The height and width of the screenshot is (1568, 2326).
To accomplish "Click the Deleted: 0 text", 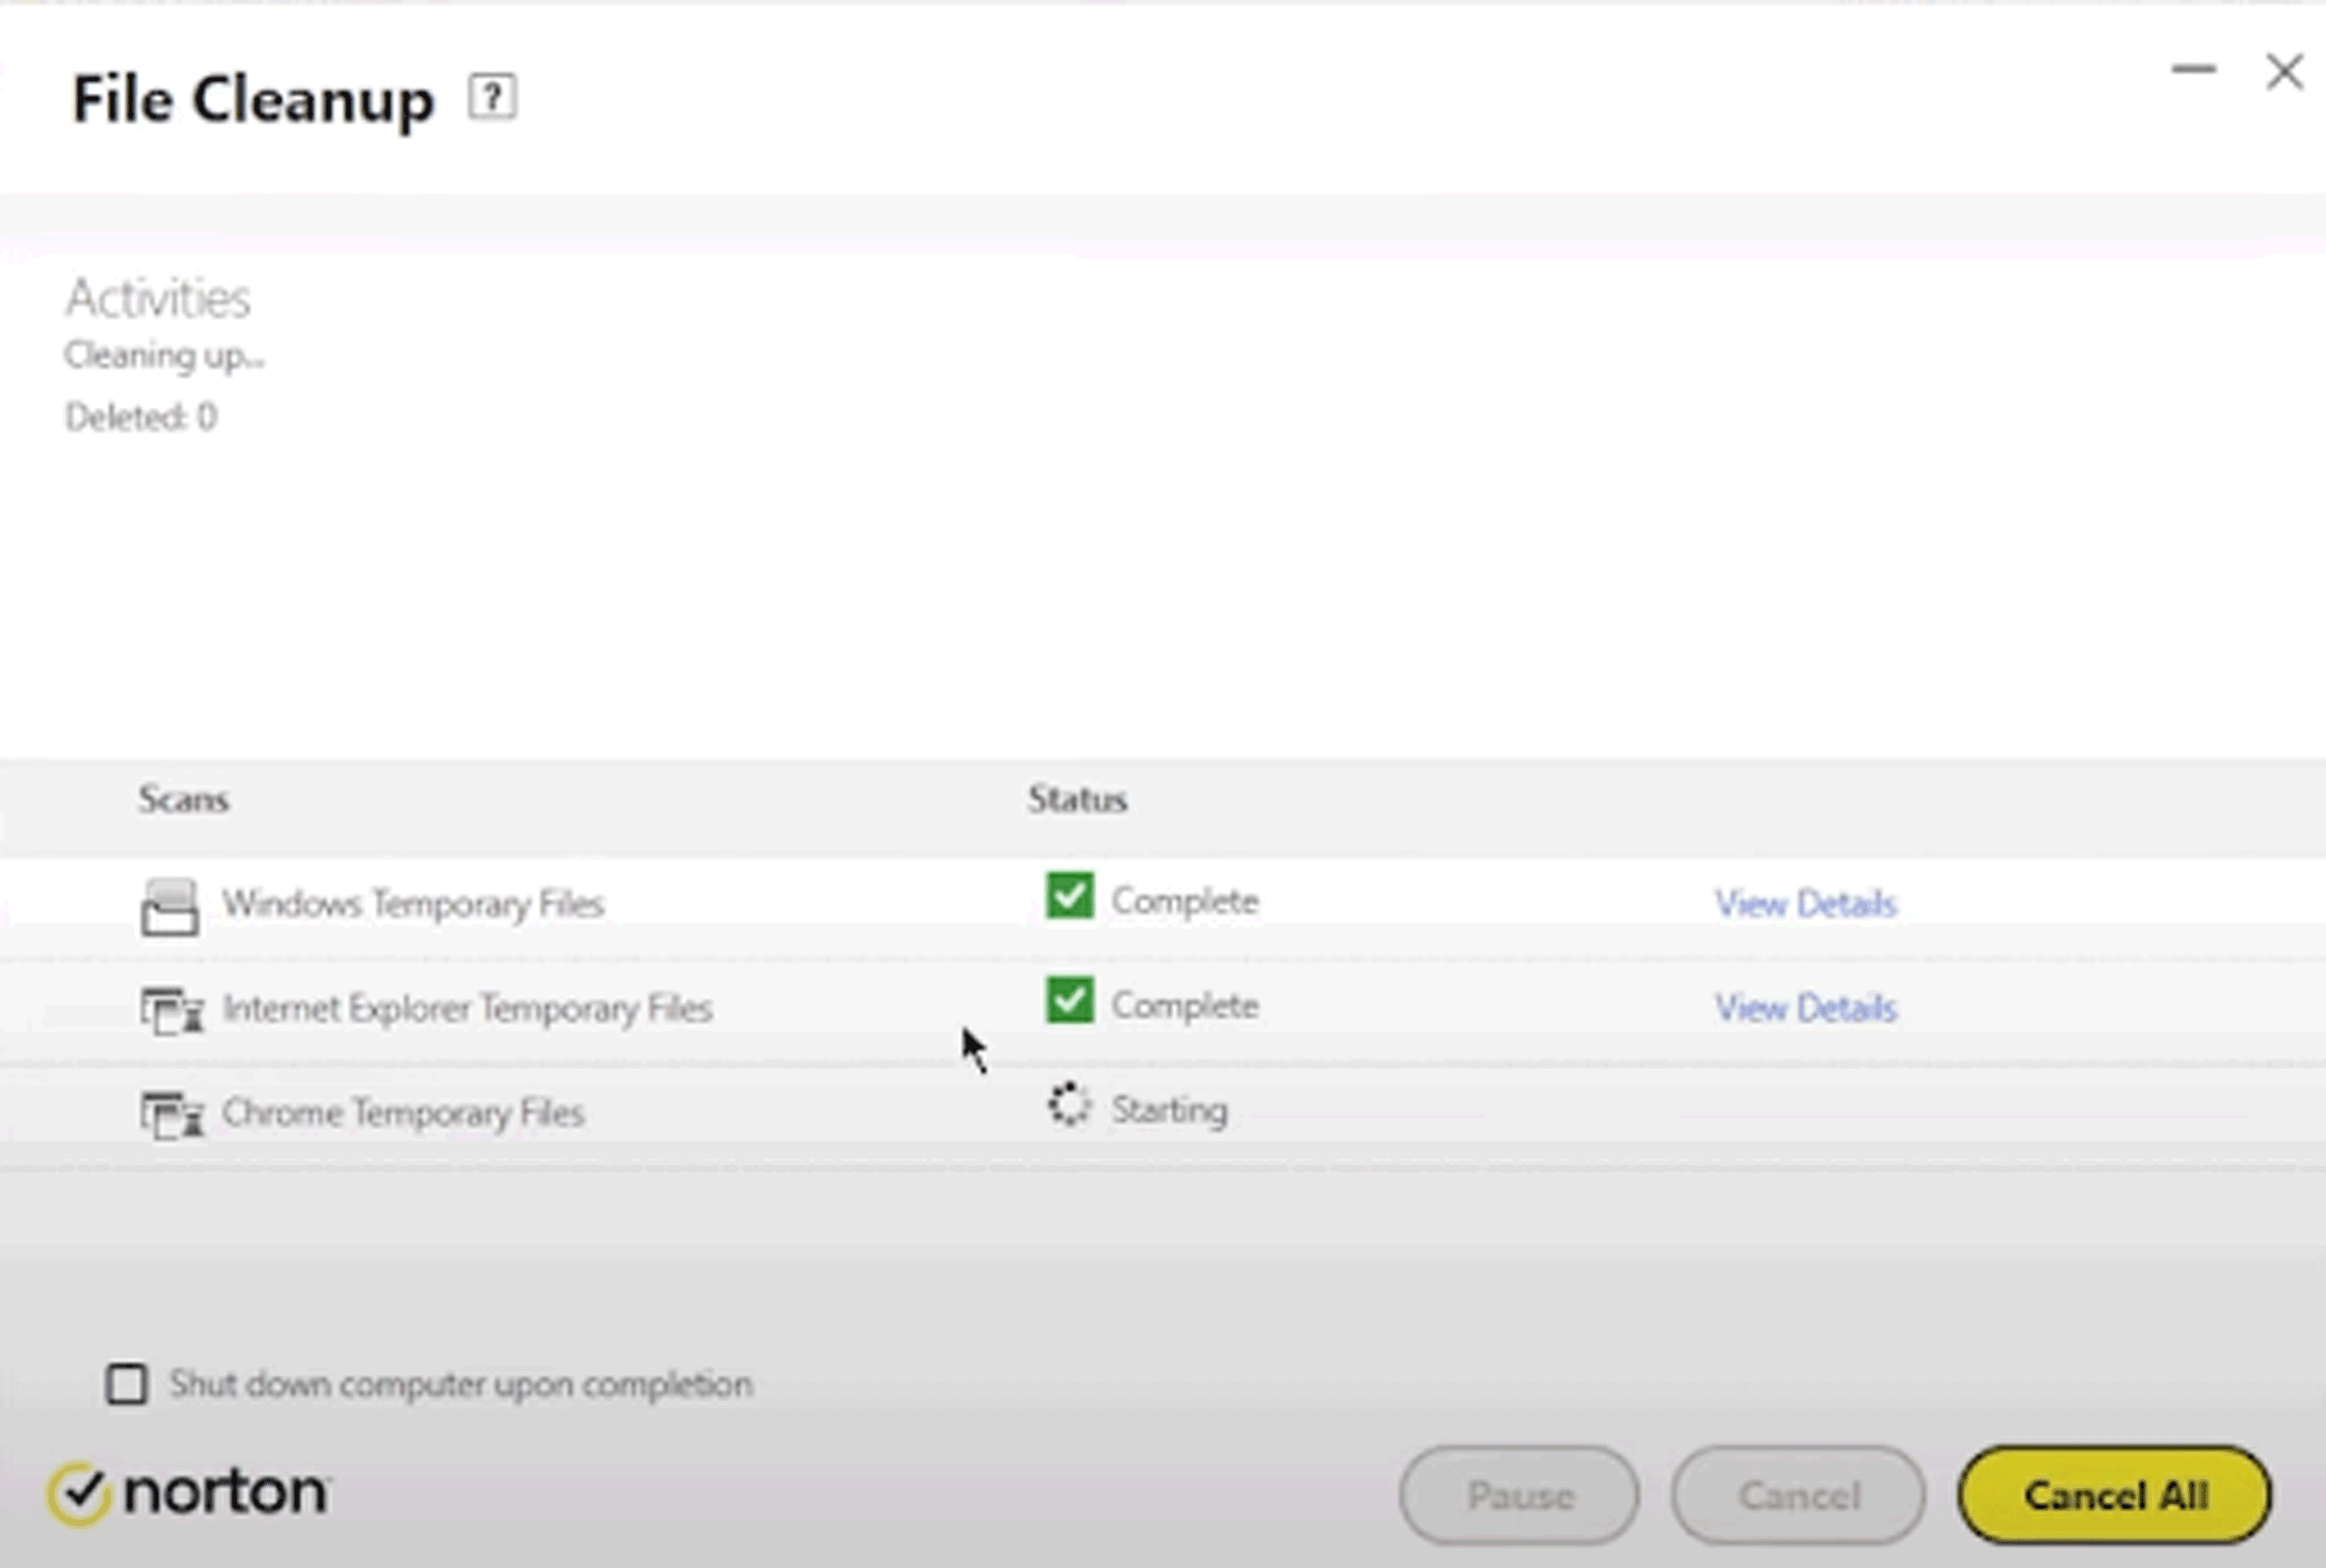I will 140,417.
